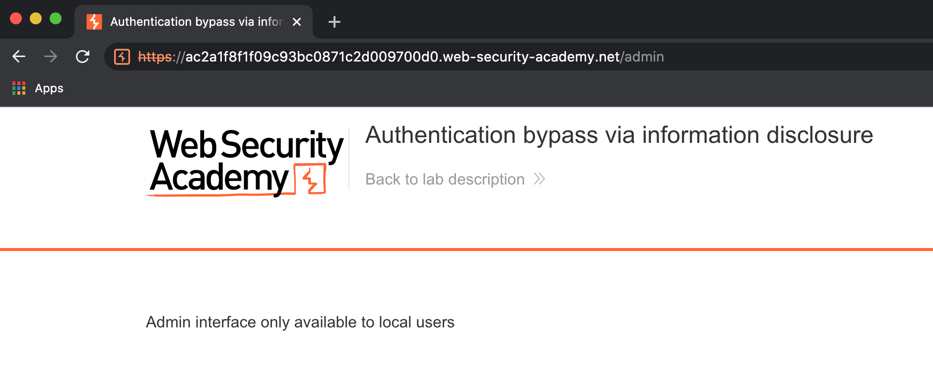The width and height of the screenshot is (933, 378).
Task: Click the struck-through https text in the address bar
Action: click(x=155, y=57)
